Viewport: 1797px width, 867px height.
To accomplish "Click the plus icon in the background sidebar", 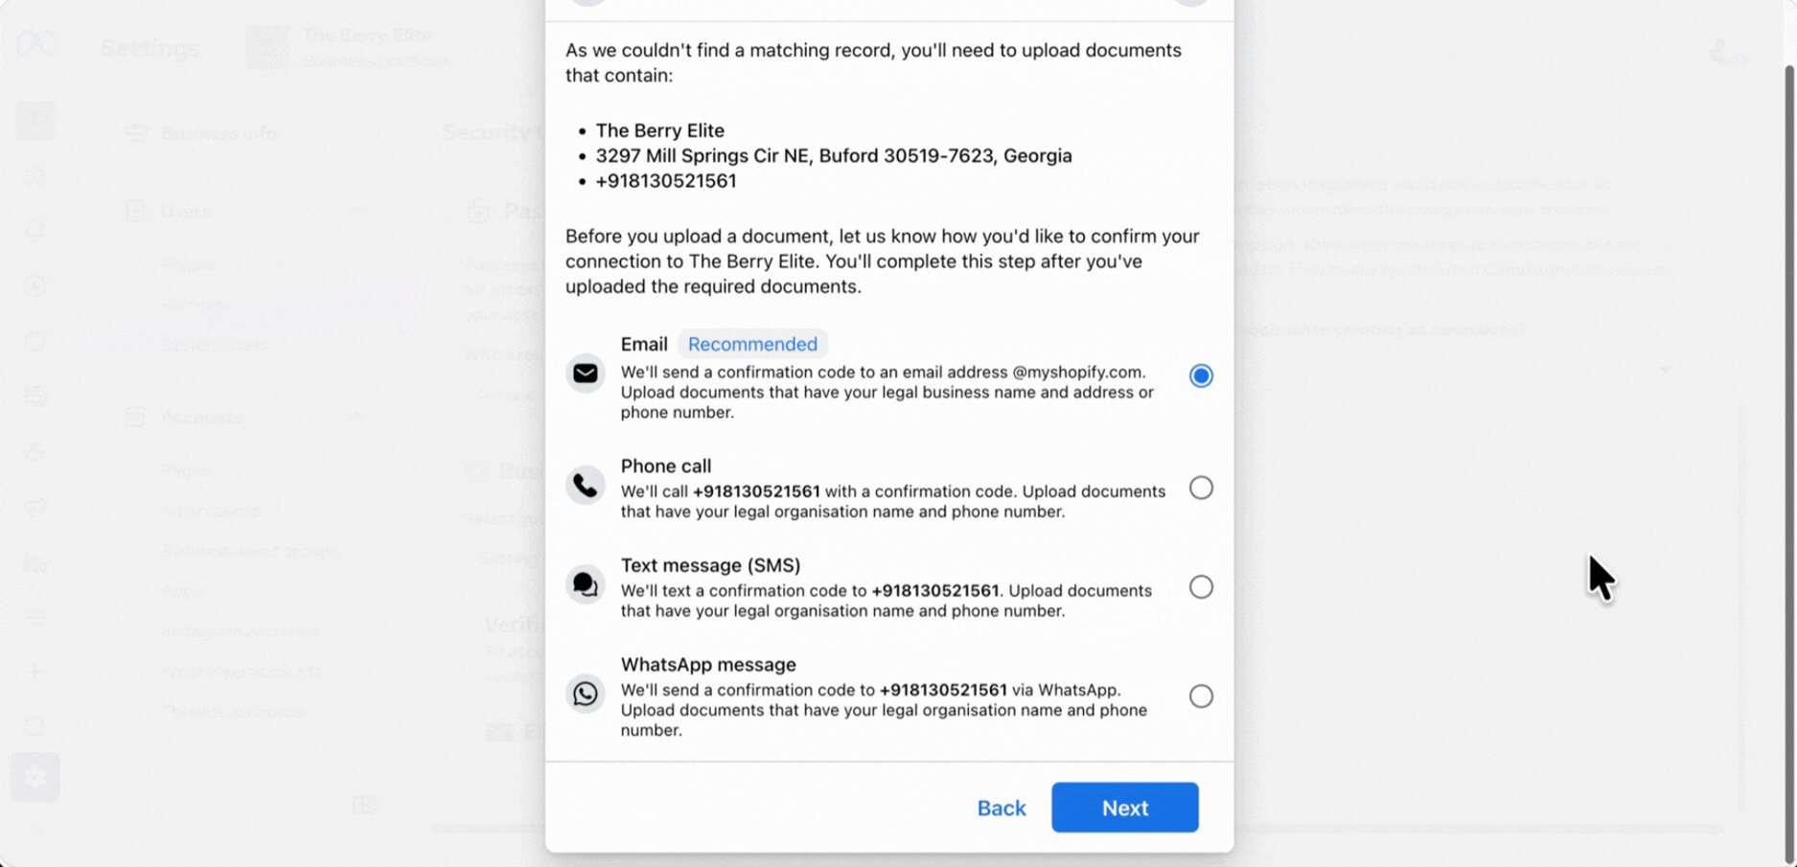I will tap(35, 672).
